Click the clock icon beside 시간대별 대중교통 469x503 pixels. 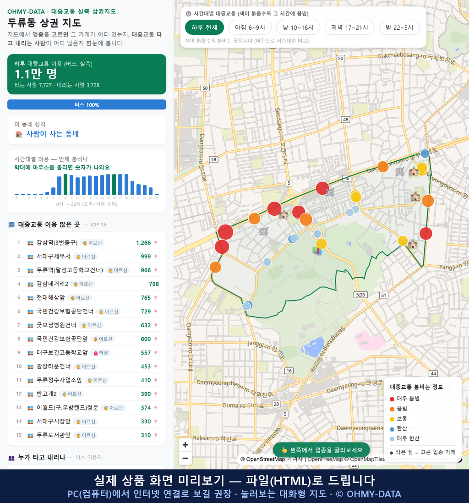click(x=188, y=14)
